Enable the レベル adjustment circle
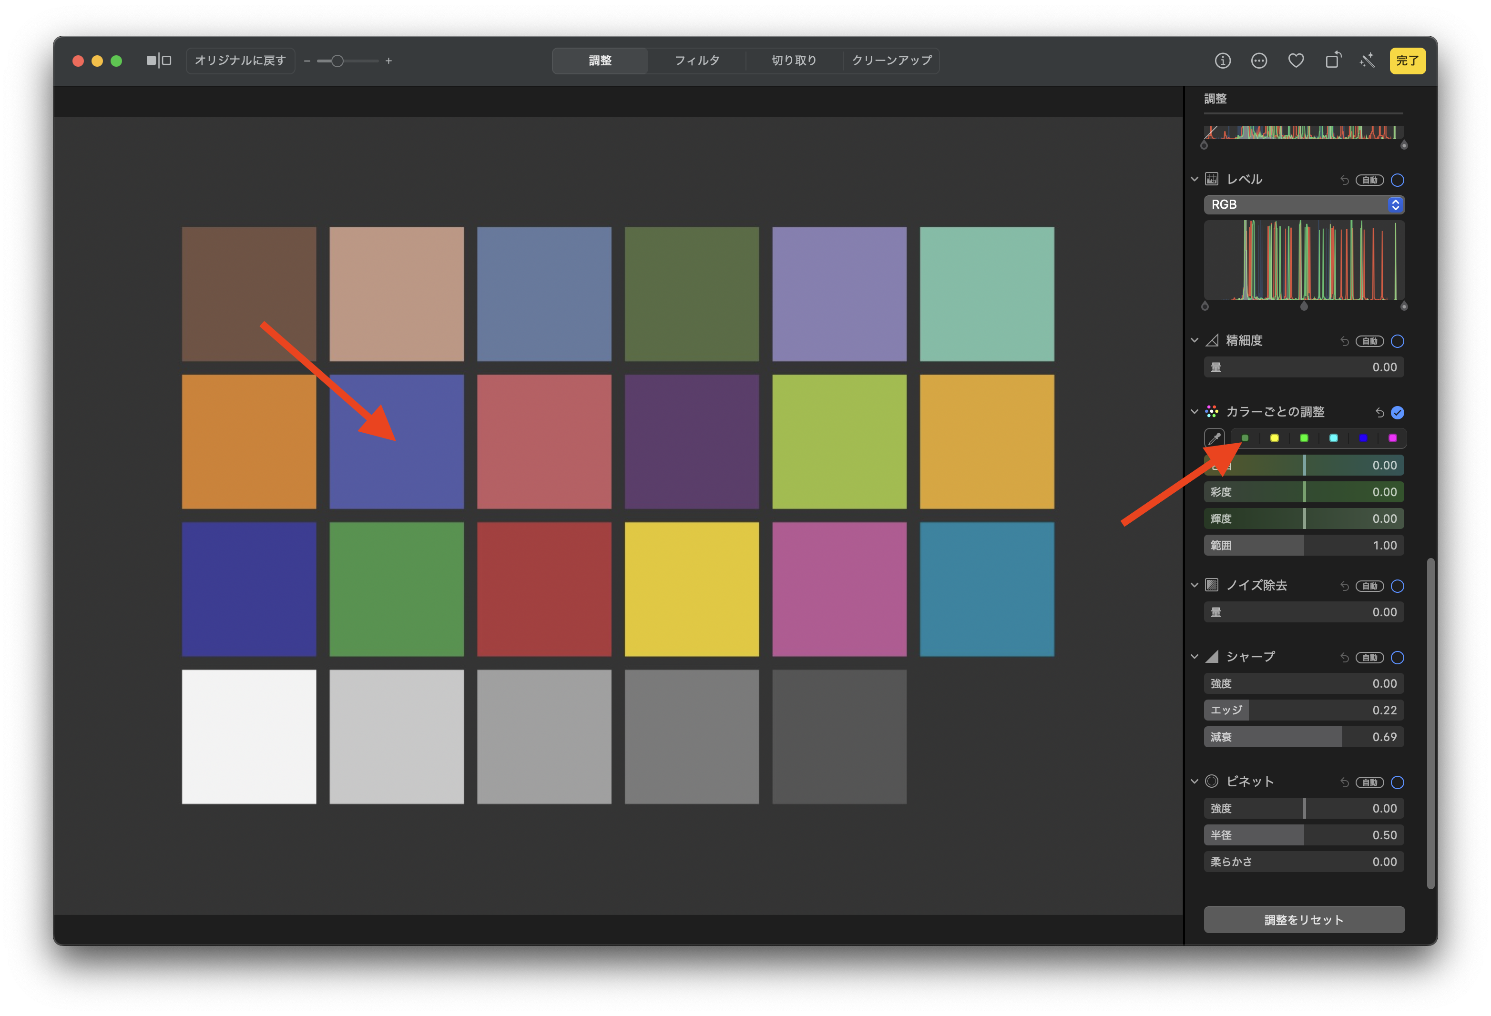Screen dimensions: 1491x1016 click(1397, 180)
